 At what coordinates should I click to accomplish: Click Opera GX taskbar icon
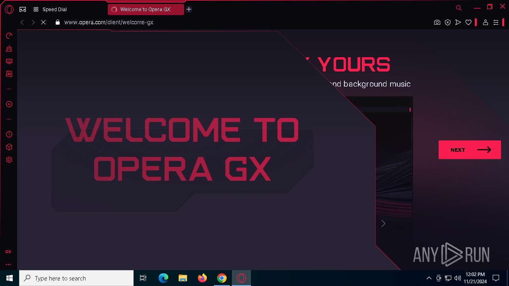click(x=241, y=278)
